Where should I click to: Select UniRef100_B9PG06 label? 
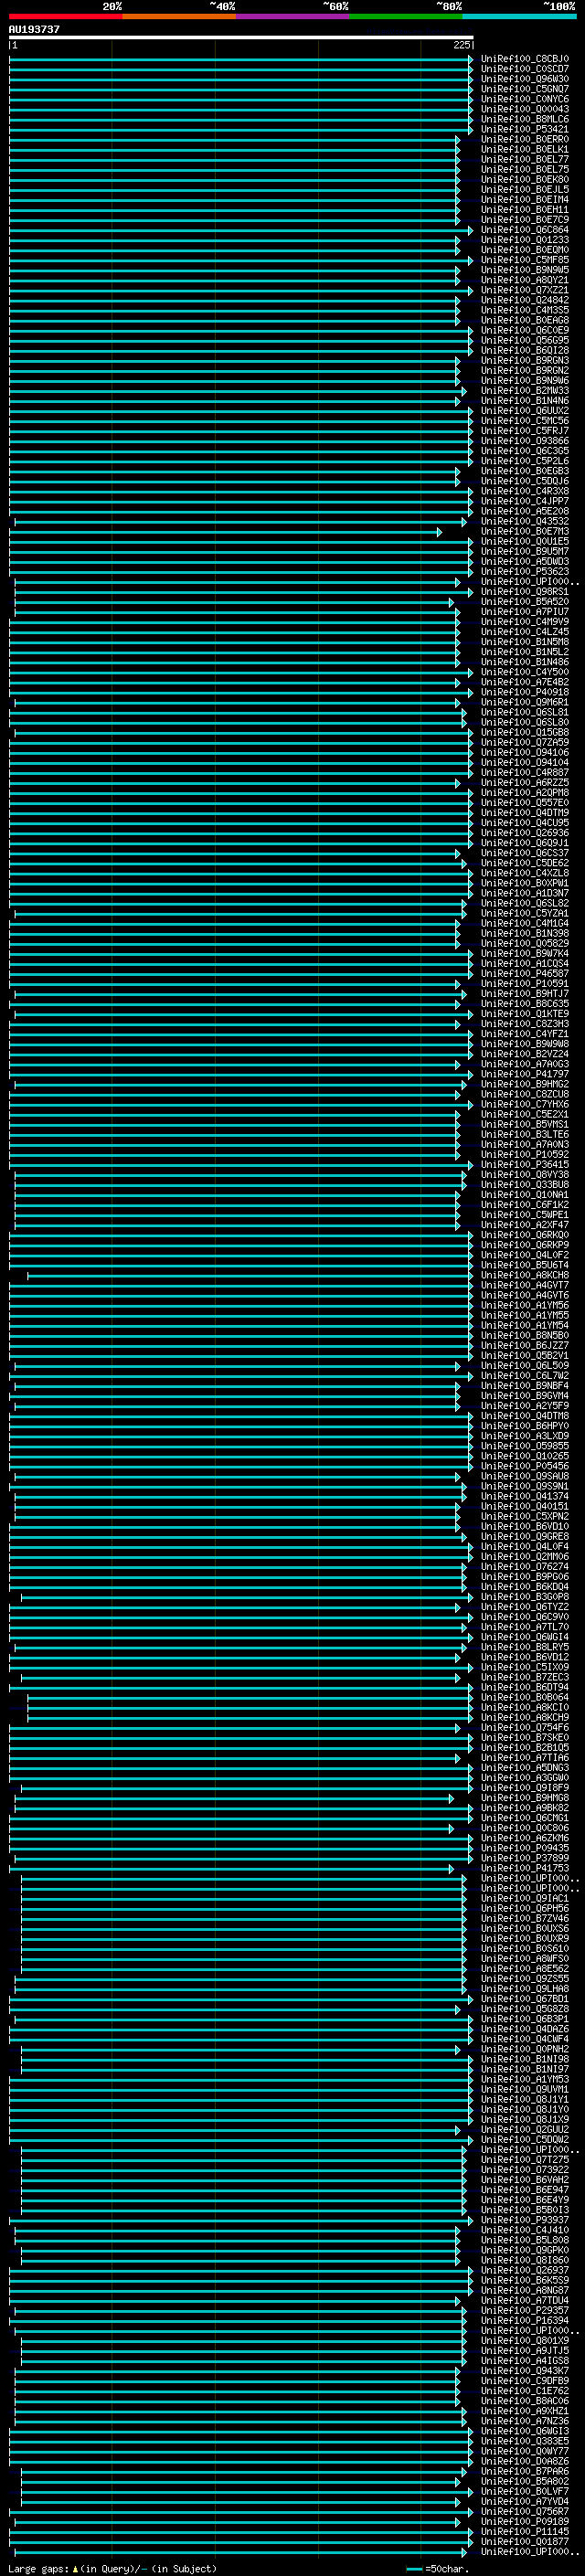pos(525,1577)
